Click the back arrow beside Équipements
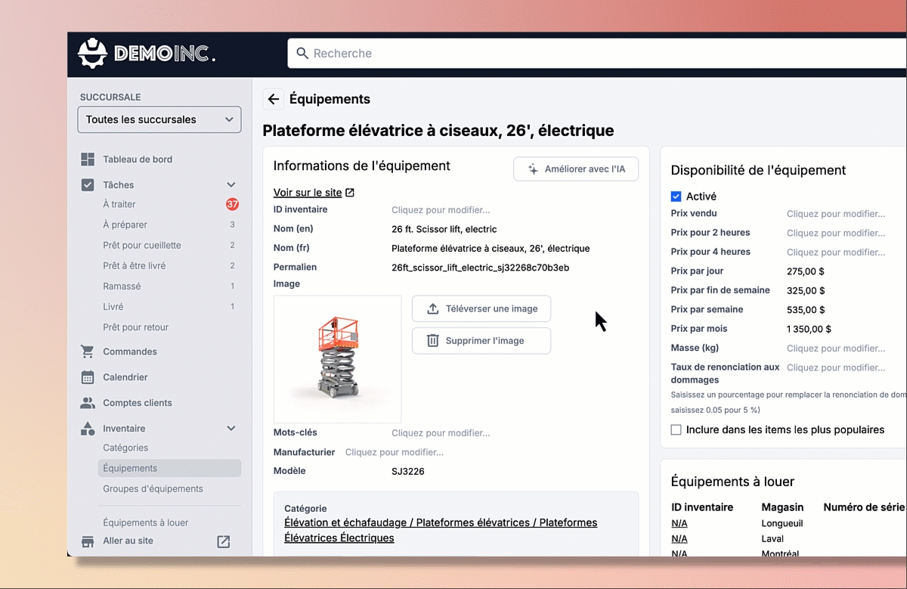 (274, 99)
